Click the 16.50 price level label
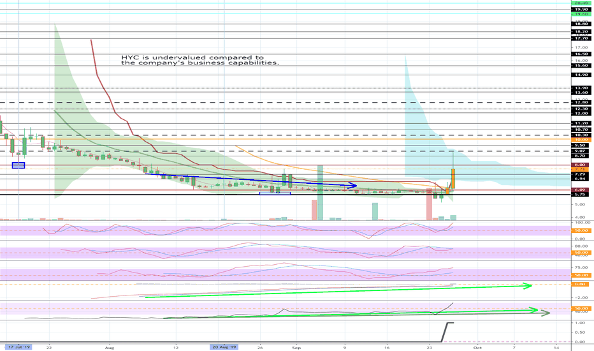Image resolution: width=594 pixels, height=351 pixels. pos(581,54)
